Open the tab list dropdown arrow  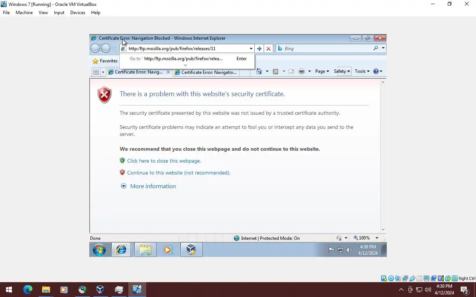tap(103, 72)
